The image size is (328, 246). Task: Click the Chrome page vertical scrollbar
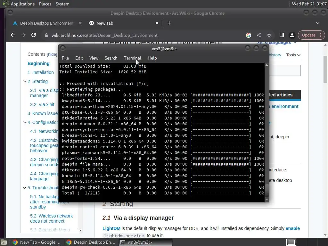click(x=325, y=69)
